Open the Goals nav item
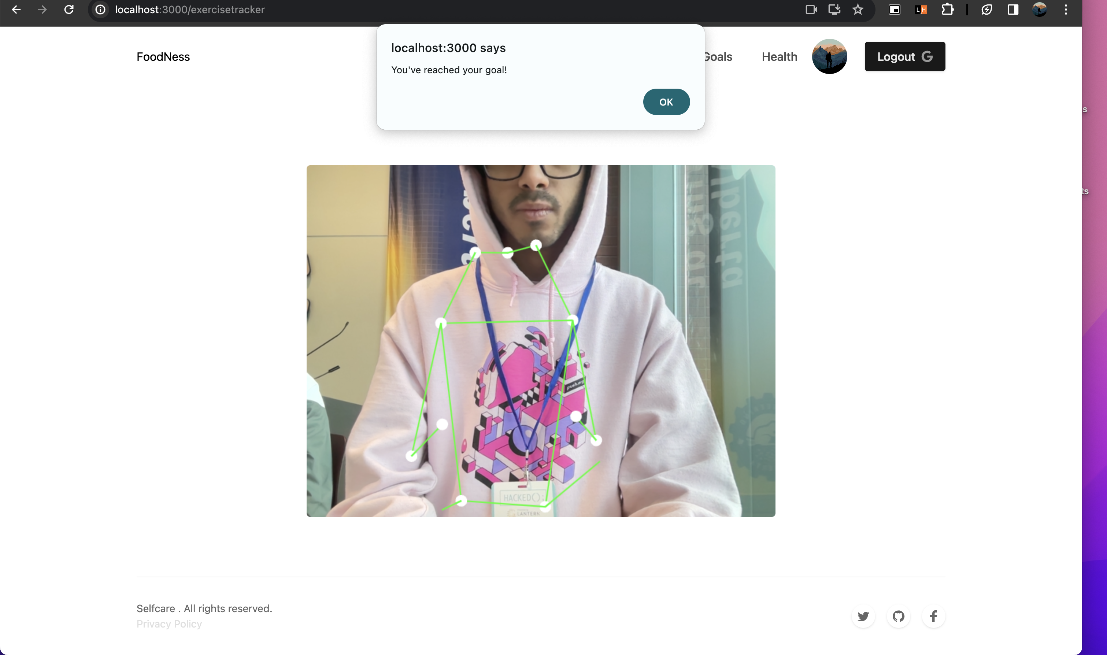The image size is (1107, 655). (718, 56)
